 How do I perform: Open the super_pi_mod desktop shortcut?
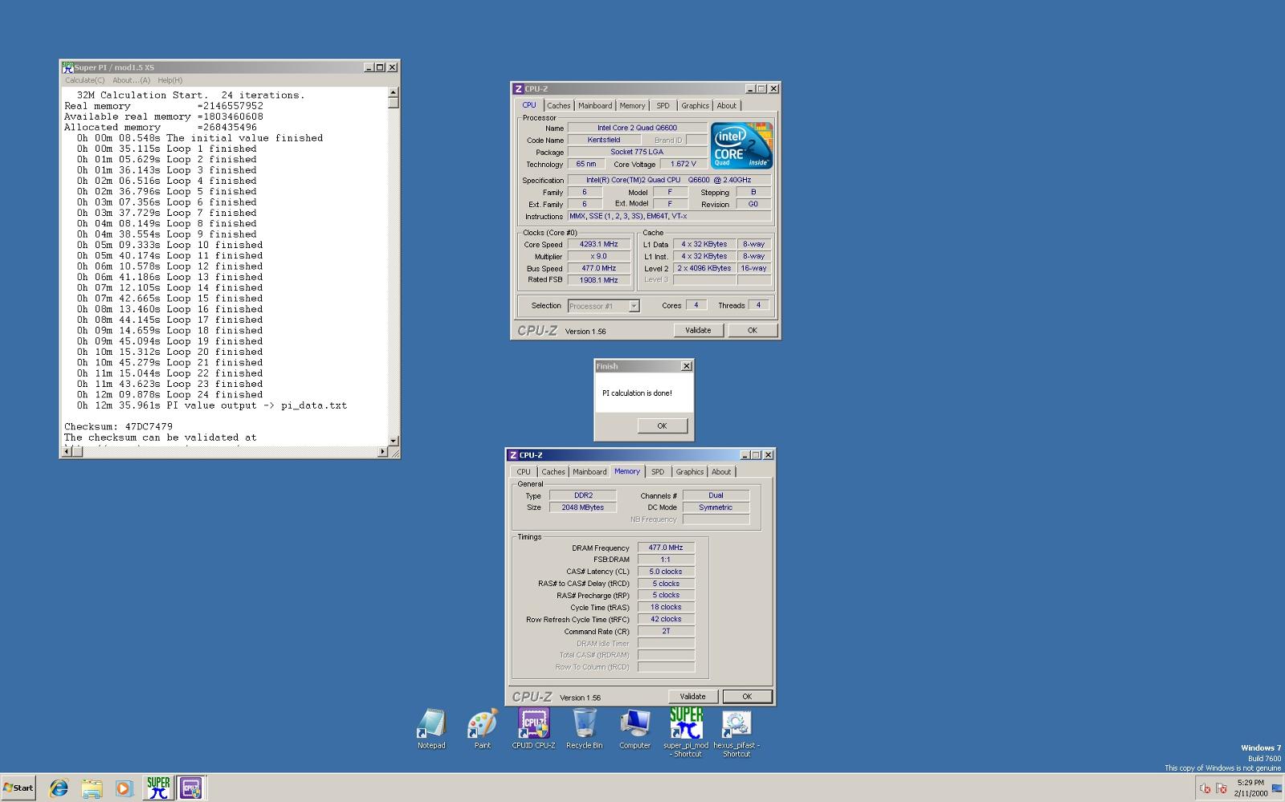pyautogui.click(x=686, y=731)
